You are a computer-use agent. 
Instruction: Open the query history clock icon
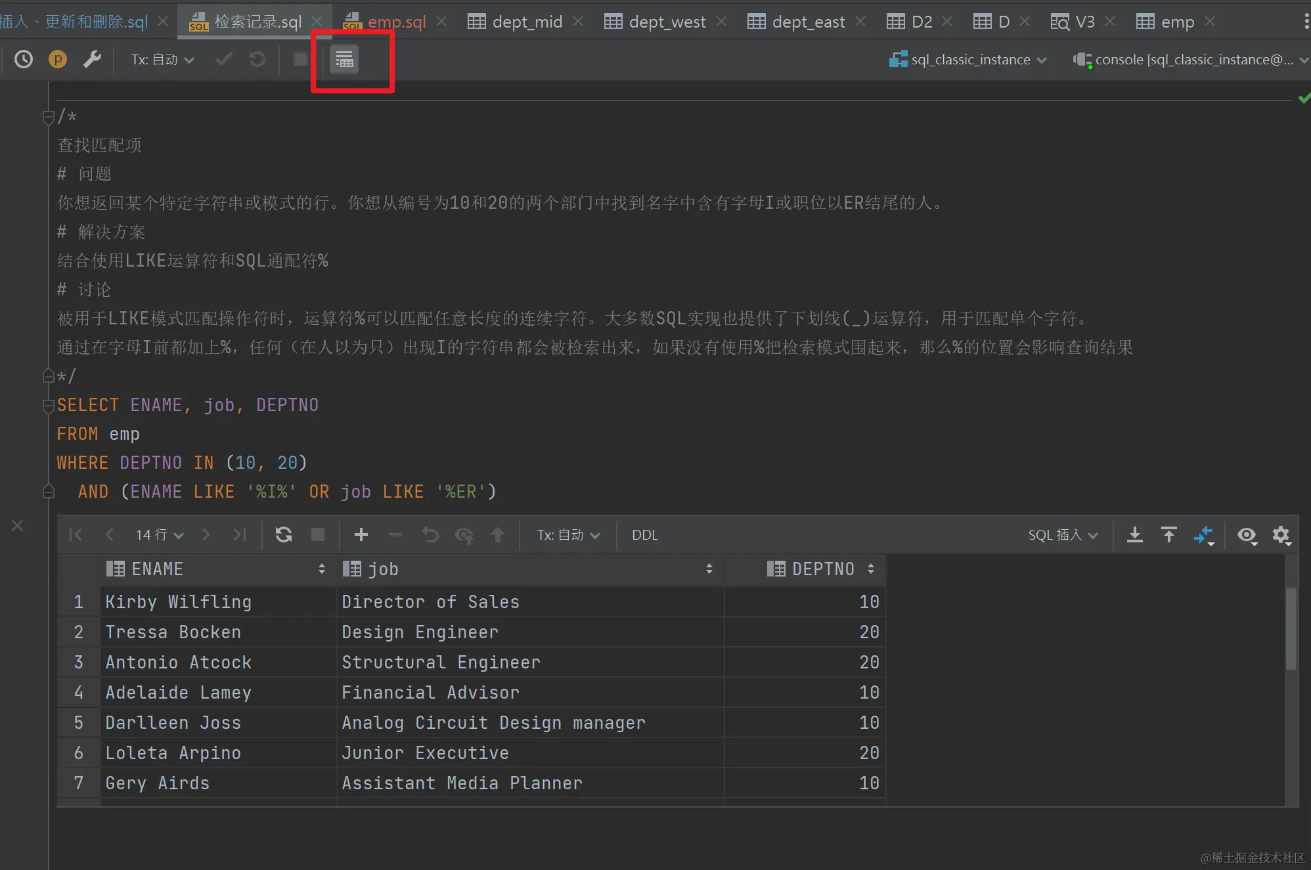point(24,60)
